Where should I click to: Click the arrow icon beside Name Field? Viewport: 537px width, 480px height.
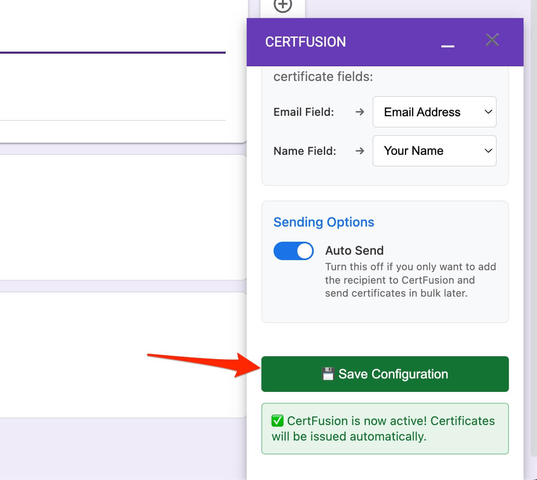click(360, 151)
